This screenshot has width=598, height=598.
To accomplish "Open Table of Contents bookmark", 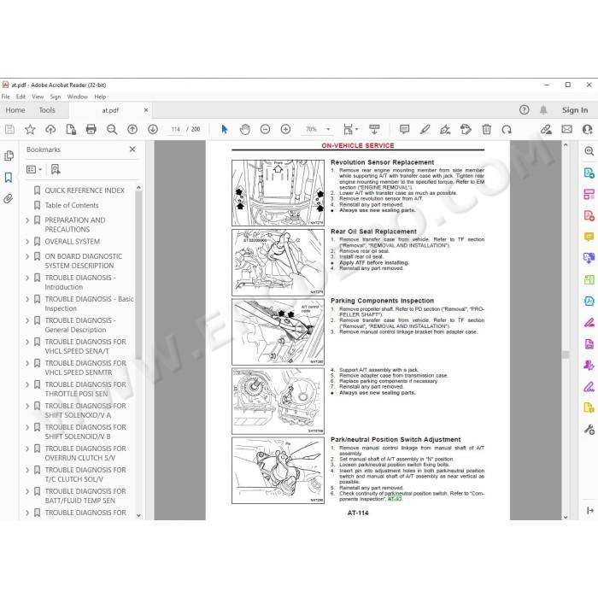I will click(72, 205).
